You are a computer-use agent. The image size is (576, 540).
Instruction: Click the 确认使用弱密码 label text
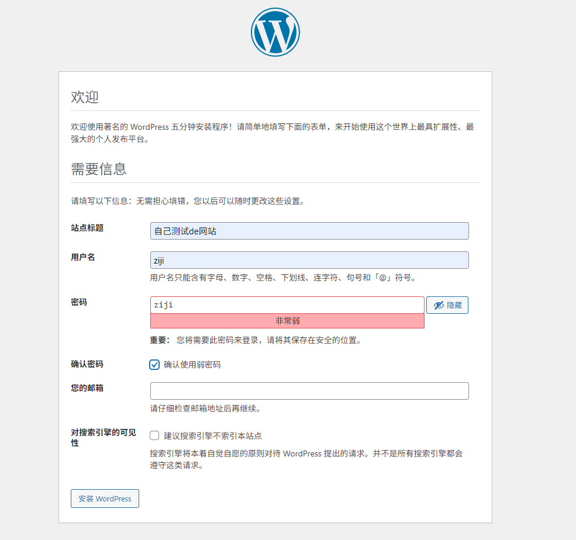click(x=192, y=365)
